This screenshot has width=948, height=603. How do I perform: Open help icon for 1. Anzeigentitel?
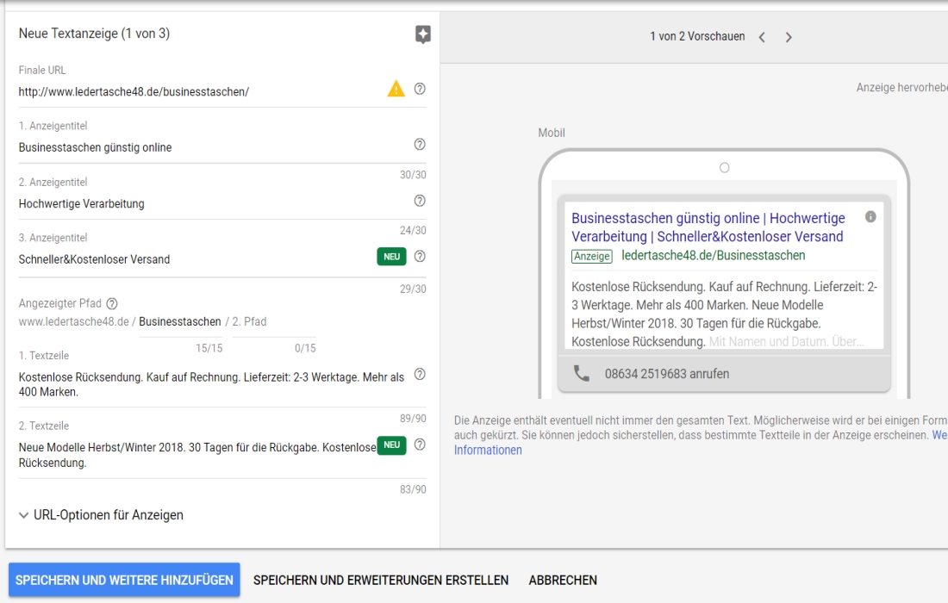[420, 145]
